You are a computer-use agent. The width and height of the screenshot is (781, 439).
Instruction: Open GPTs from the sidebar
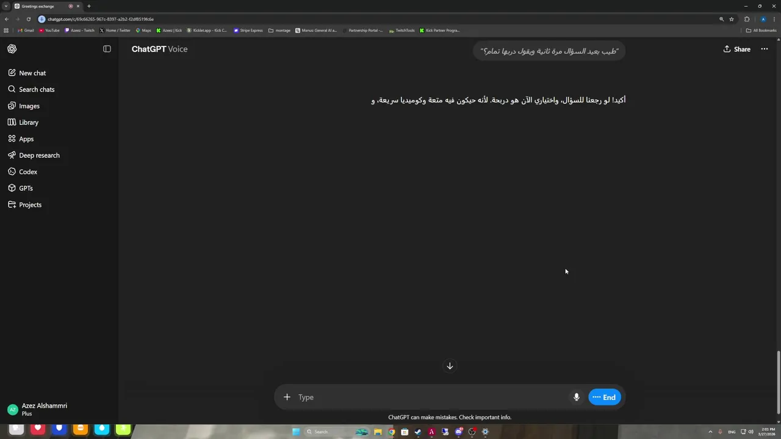(59, 188)
